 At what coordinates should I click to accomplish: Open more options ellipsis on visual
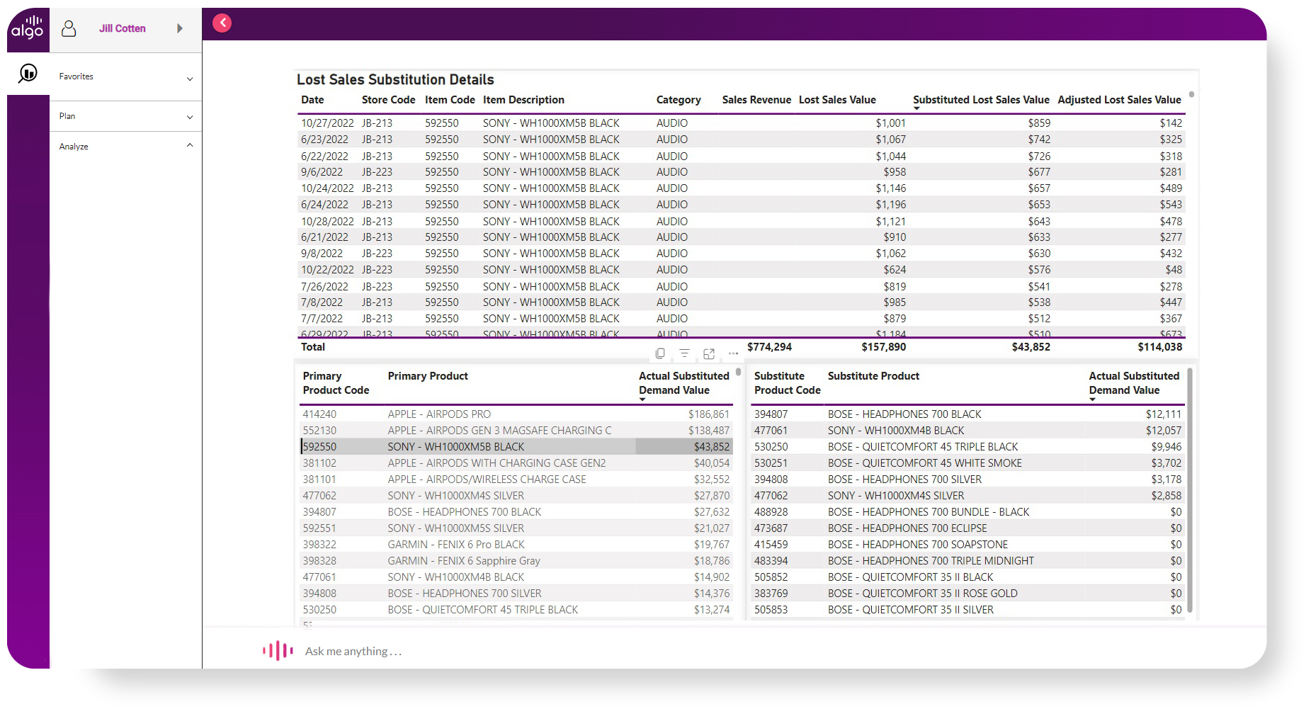733,353
